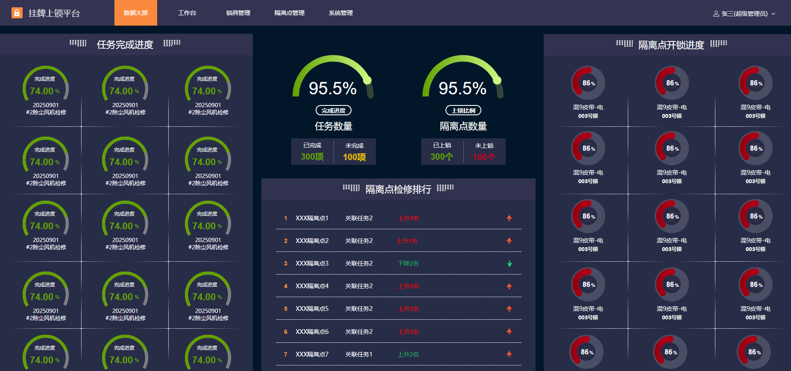
Task: Click the green down arrow for XXX隔离点3
Action: click(509, 263)
